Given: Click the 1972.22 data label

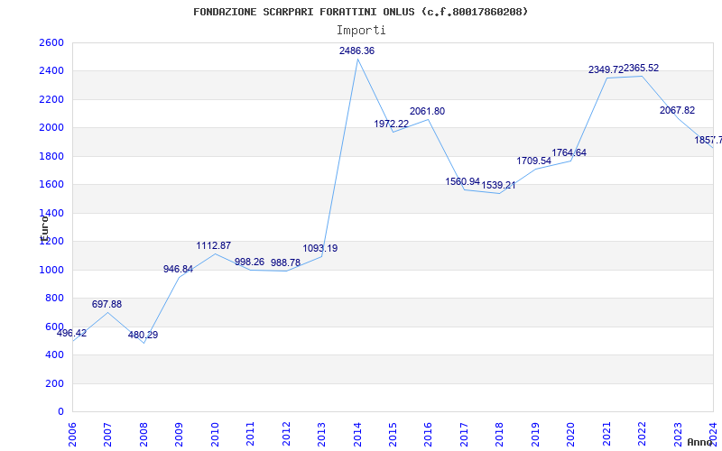Looking at the screenshot, I should pos(392,124).
